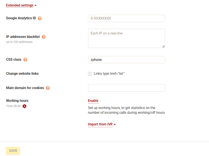Click the IP blacklist textarea resize handle
209x156 pixels.
(x=163, y=46)
